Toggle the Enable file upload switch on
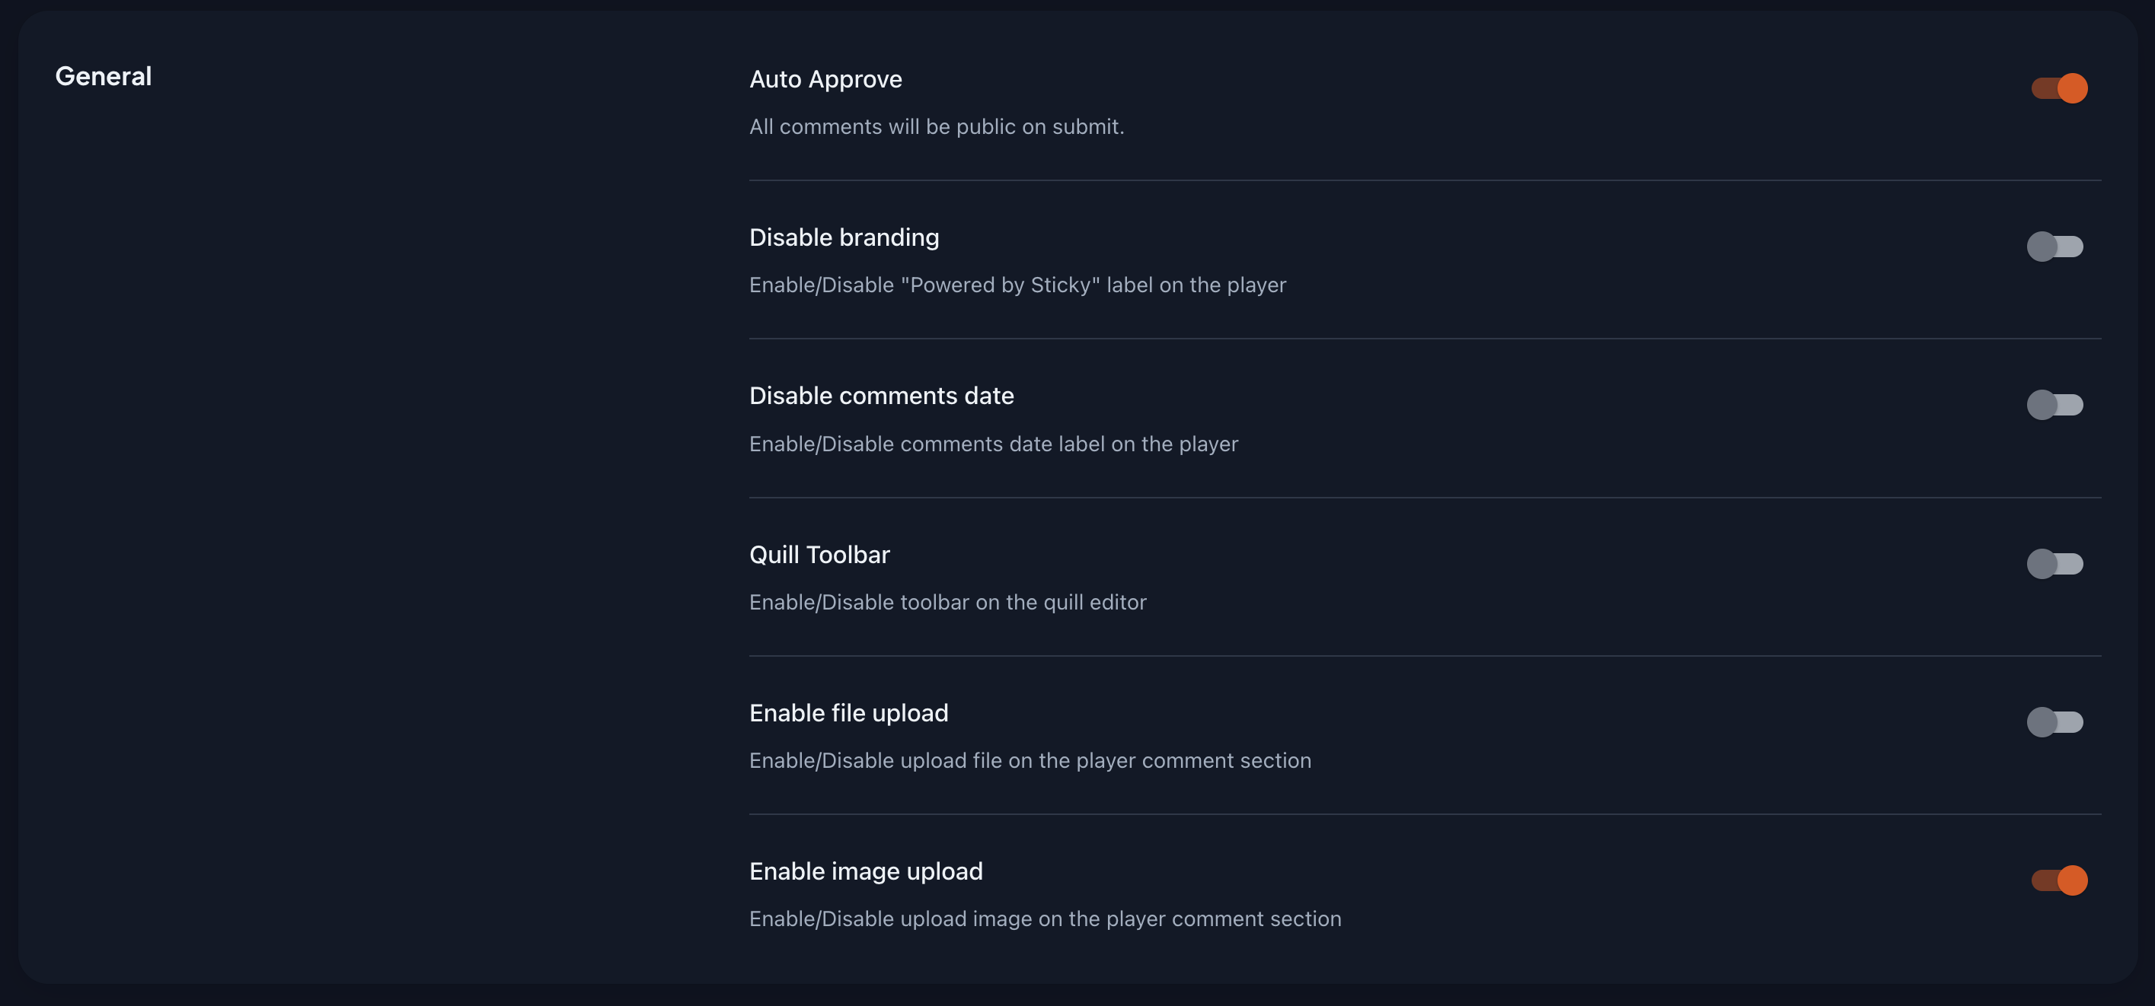 click(2056, 721)
